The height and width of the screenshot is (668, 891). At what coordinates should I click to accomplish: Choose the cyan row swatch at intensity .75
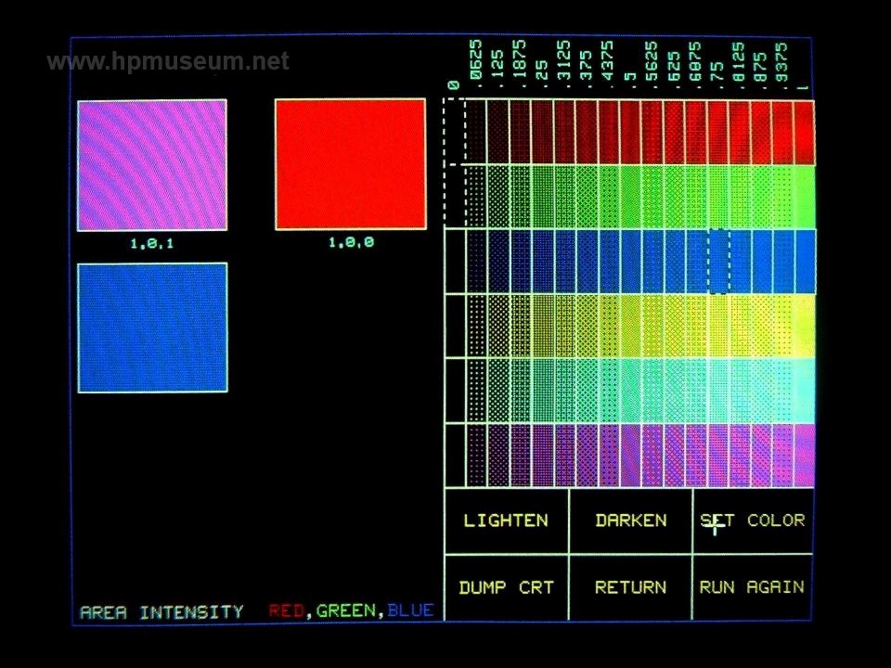pyautogui.click(x=718, y=391)
